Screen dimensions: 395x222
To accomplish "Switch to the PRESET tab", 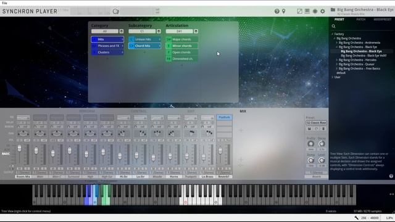I will click(x=339, y=19).
